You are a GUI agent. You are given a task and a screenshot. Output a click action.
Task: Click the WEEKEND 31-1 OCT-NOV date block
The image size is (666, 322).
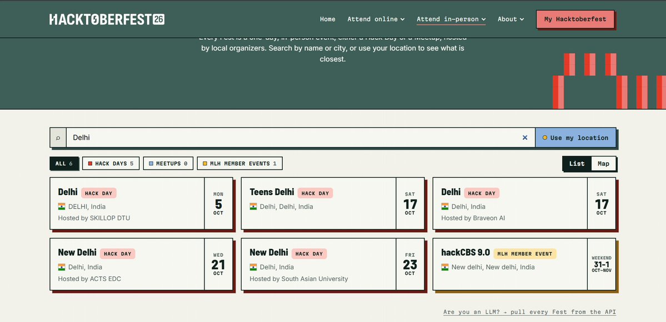click(x=602, y=264)
